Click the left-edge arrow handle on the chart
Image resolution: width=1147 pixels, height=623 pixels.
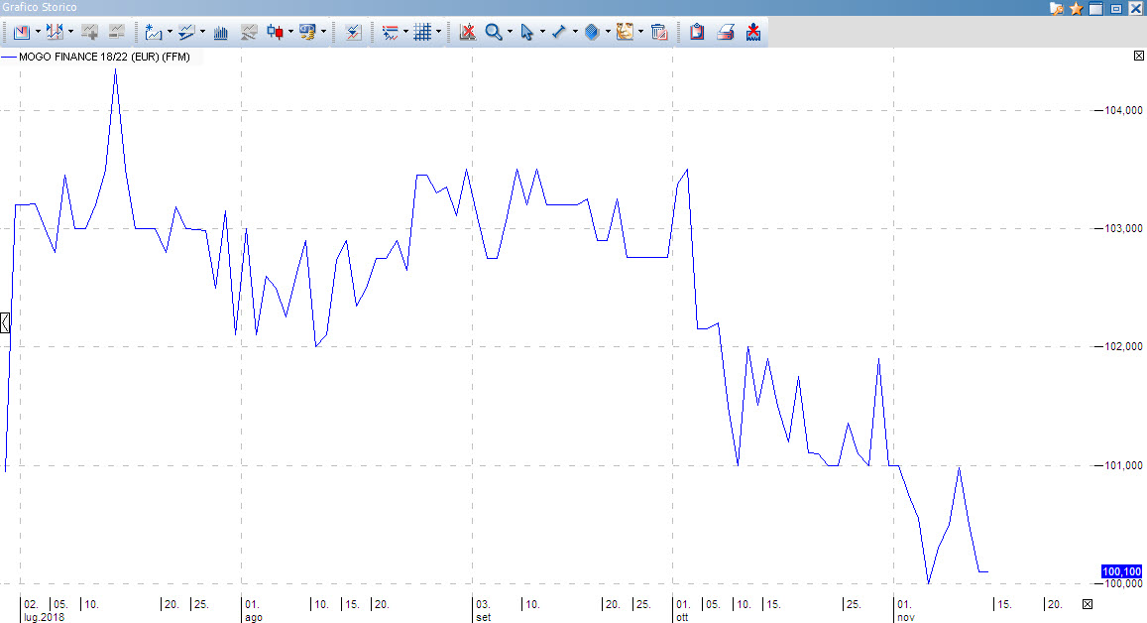click(5, 322)
